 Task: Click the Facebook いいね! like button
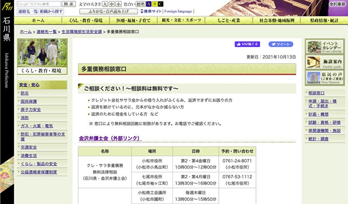248,44
